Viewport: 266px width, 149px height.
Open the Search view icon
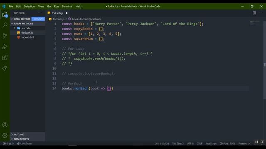5,25
